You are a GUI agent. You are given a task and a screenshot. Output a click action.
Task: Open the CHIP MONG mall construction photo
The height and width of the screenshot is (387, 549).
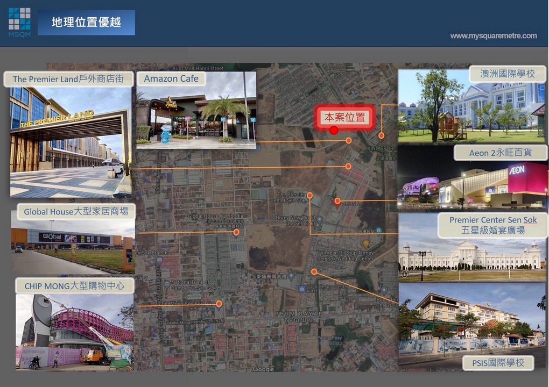coord(75,332)
